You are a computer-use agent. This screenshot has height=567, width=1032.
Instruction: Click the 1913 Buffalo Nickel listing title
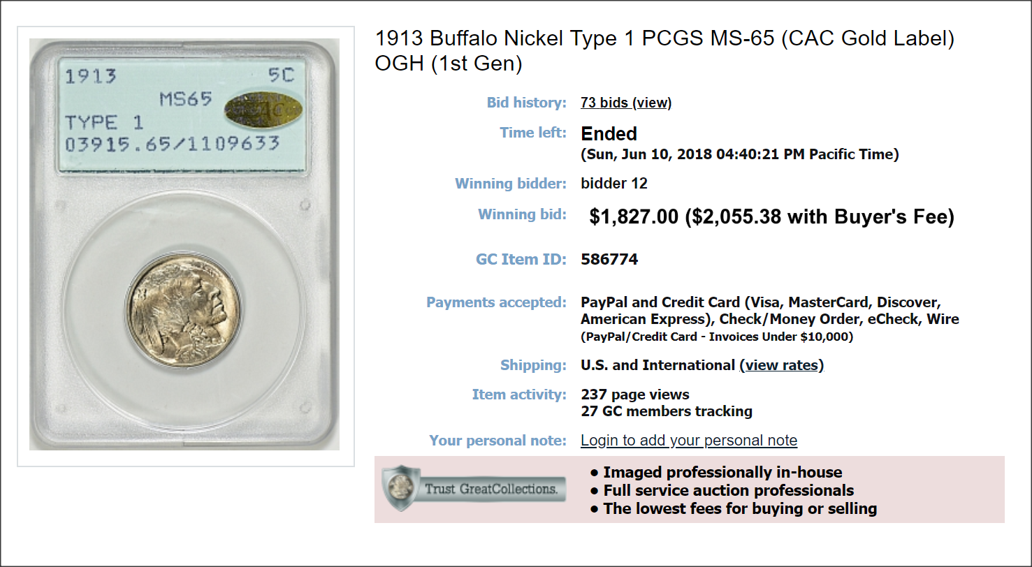pos(664,51)
